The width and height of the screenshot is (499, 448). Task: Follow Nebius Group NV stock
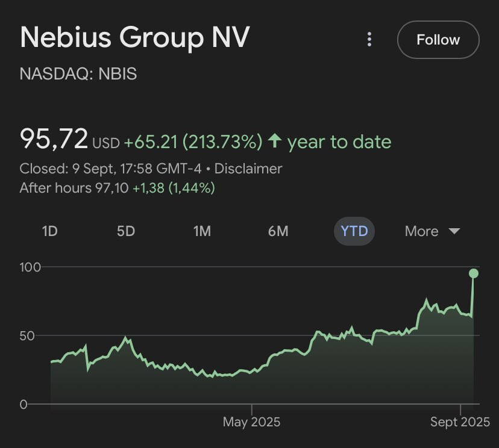click(438, 40)
